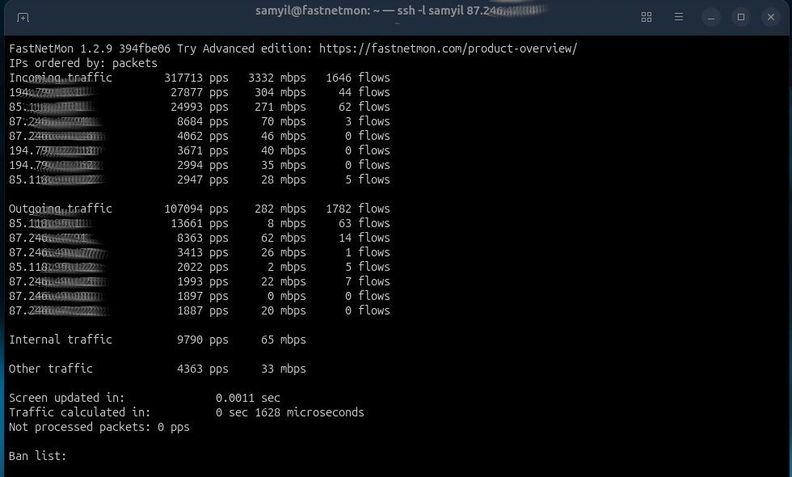Close the SSH terminal window
The width and height of the screenshot is (792, 477).
click(x=771, y=17)
